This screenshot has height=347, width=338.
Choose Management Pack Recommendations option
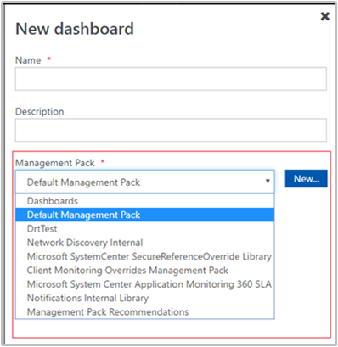(145, 312)
